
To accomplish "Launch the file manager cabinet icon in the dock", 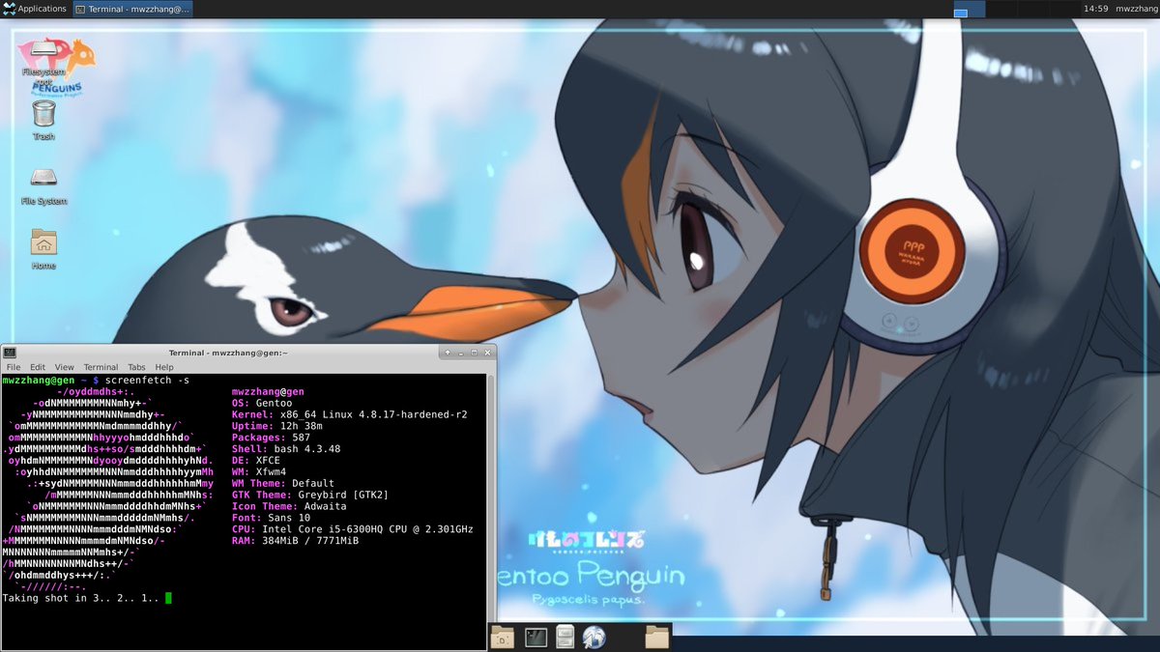I will (x=565, y=637).
